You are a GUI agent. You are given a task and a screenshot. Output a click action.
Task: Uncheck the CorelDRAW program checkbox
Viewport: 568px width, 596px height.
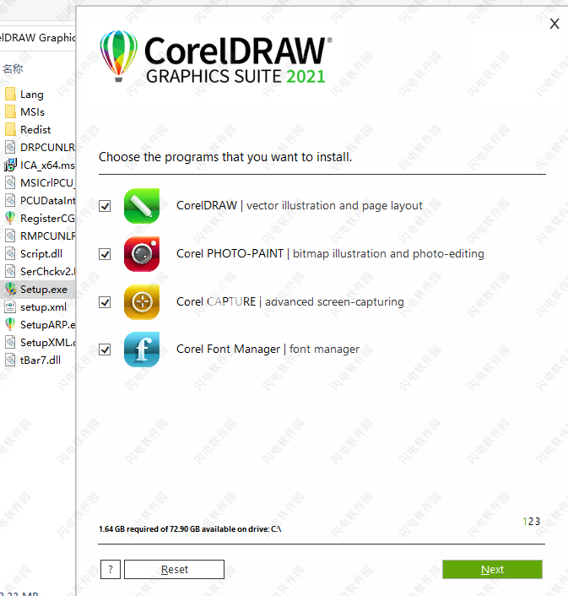point(105,206)
